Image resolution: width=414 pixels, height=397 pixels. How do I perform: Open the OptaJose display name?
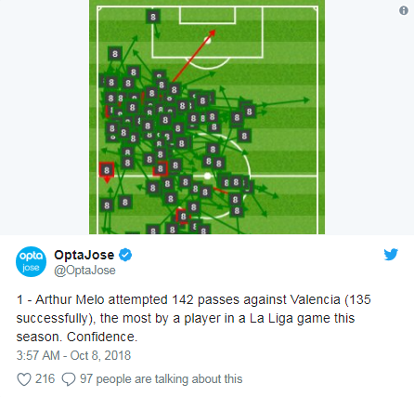click(84, 255)
